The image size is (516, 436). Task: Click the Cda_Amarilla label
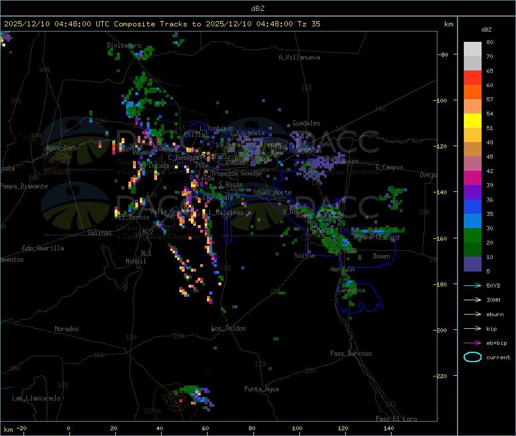(43, 248)
